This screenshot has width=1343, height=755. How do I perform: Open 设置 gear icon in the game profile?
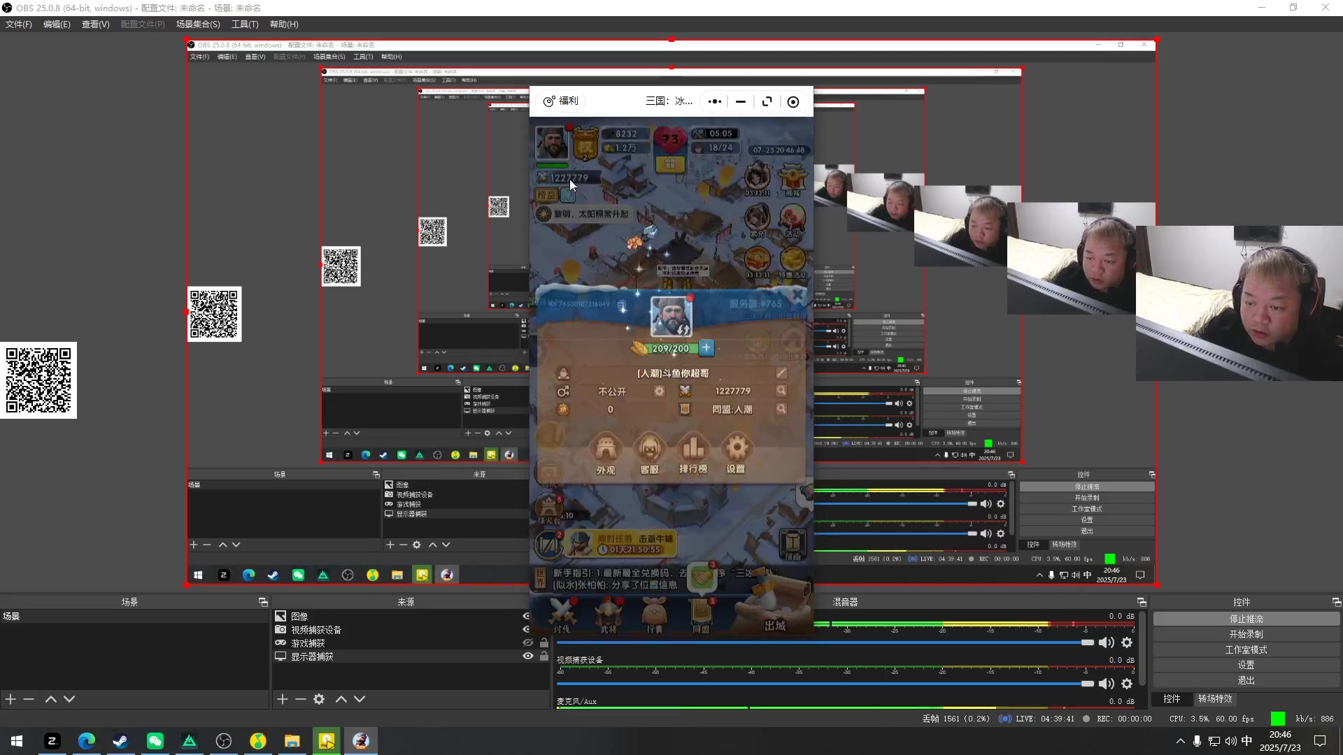[736, 454]
